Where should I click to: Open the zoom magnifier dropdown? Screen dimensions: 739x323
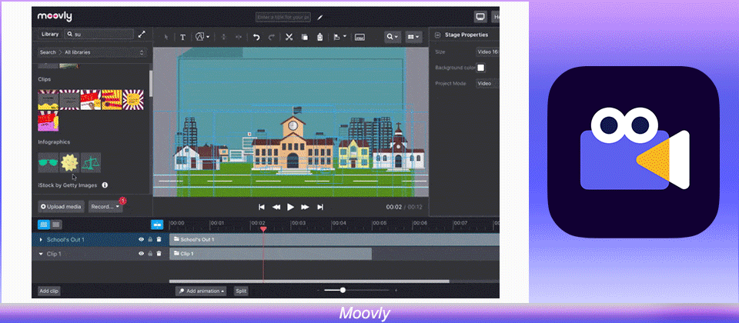point(393,37)
